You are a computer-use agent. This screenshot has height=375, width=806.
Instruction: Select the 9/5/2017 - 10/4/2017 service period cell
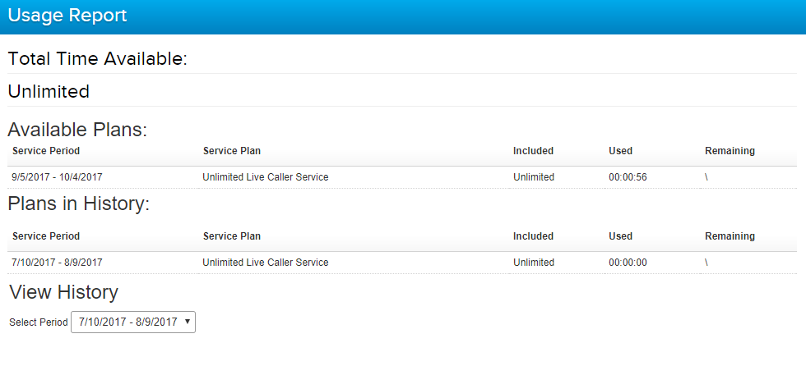tap(57, 177)
